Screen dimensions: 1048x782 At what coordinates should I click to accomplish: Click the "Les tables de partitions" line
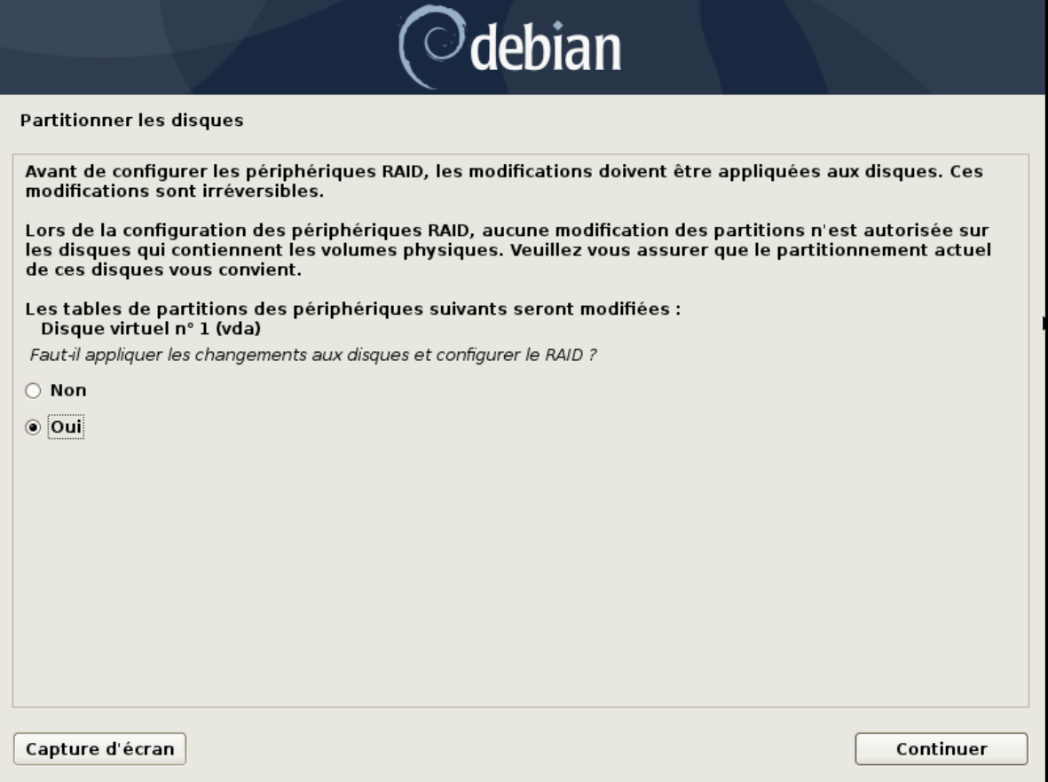pyautogui.click(x=353, y=309)
